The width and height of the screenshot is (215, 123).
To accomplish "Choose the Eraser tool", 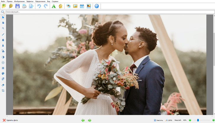I will [3, 85].
